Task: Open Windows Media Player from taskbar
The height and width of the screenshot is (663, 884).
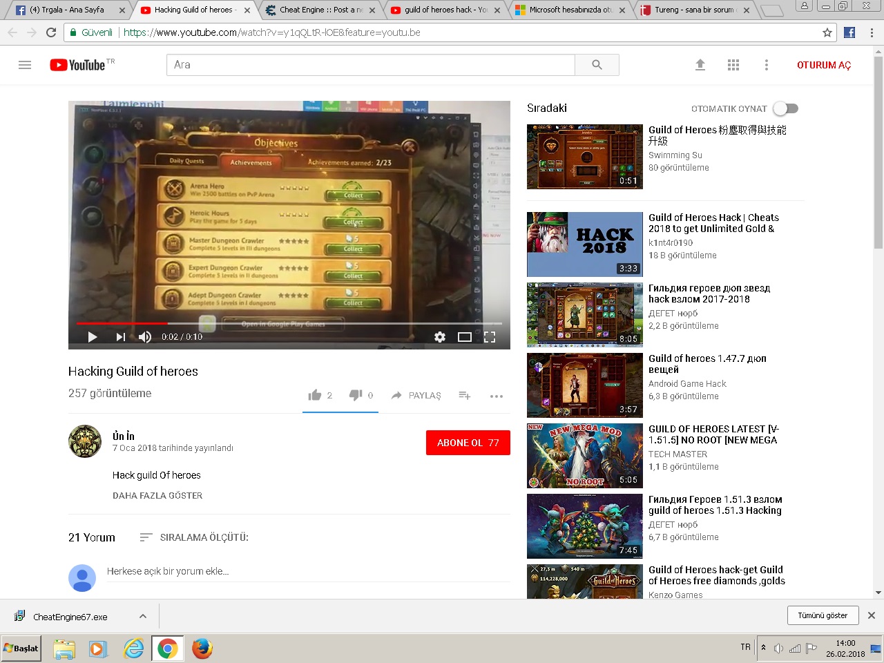Action: 99,648
